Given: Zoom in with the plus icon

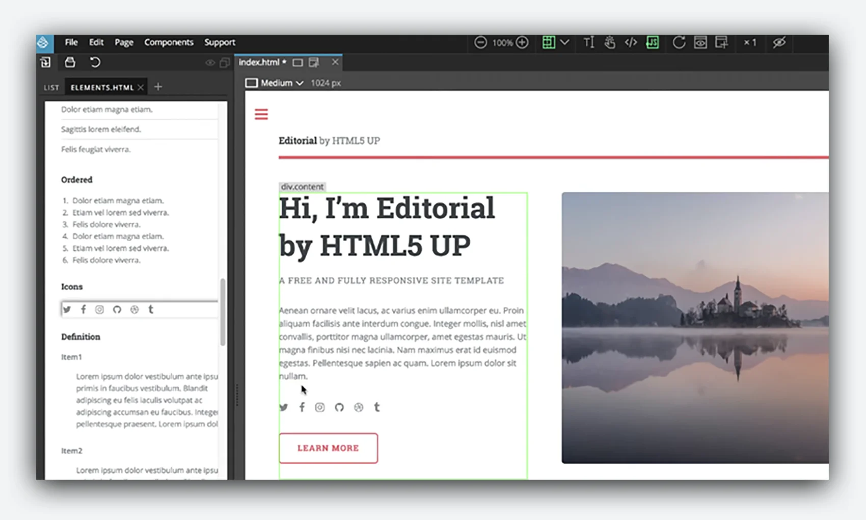Looking at the screenshot, I should [522, 42].
